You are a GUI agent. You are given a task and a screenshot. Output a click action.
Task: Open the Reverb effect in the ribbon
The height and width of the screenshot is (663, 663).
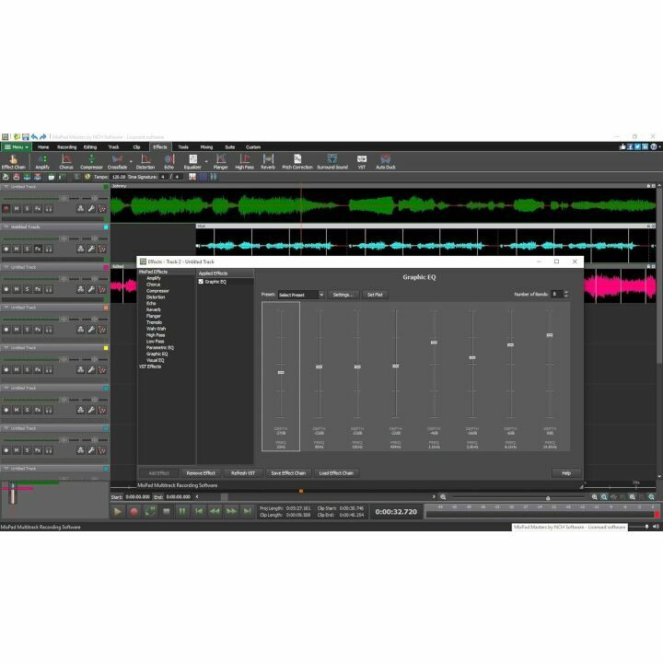point(268,161)
